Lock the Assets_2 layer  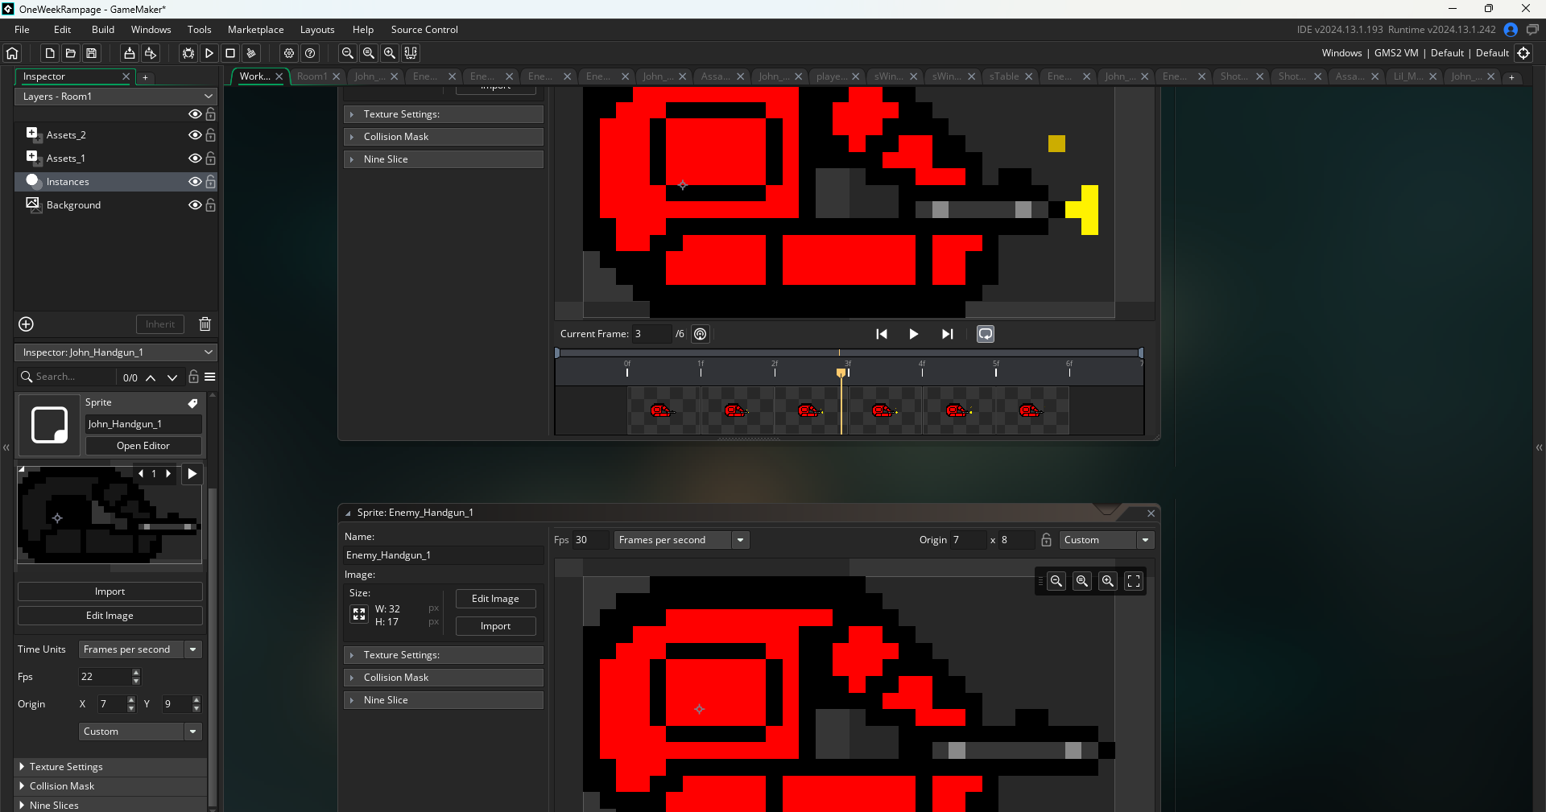click(210, 135)
